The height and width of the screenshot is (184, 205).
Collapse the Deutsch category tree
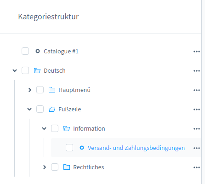pos(15,70)
